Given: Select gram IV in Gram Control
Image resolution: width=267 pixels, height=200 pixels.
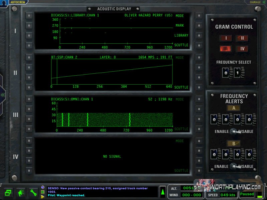Looking at the screenshot, I should [x=242, y=49].
